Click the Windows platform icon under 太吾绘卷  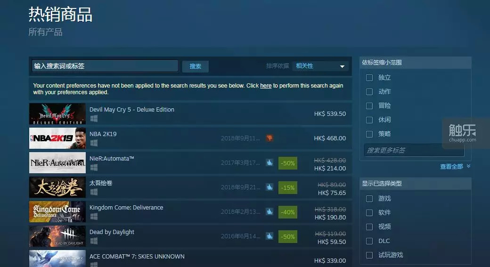tap(94, 192)
